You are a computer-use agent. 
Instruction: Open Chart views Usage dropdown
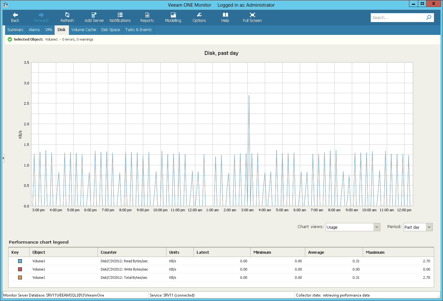pos(353,227)
